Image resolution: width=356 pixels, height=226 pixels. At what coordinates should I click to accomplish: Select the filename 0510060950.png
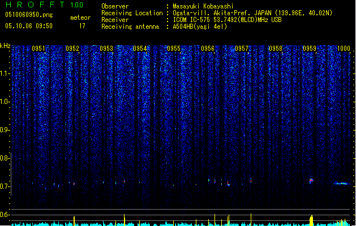pos(29,15)
